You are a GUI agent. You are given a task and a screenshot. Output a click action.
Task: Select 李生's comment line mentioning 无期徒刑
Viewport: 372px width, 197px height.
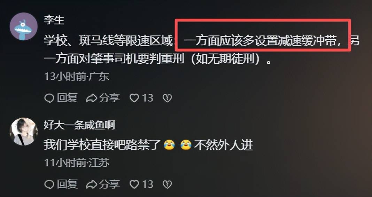pyautogui.click(x=157, y=58)
